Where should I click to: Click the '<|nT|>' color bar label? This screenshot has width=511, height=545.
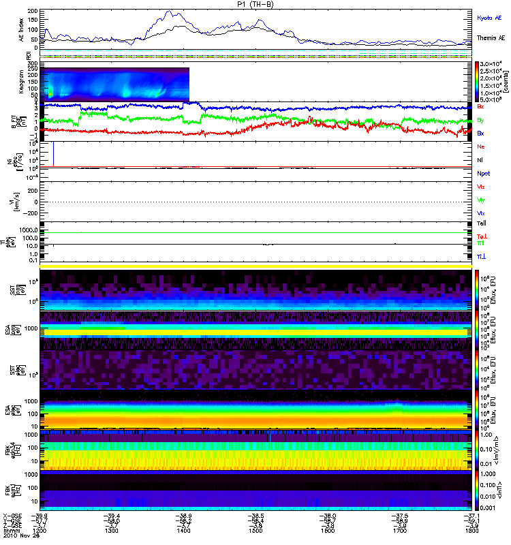click(499, 490)
